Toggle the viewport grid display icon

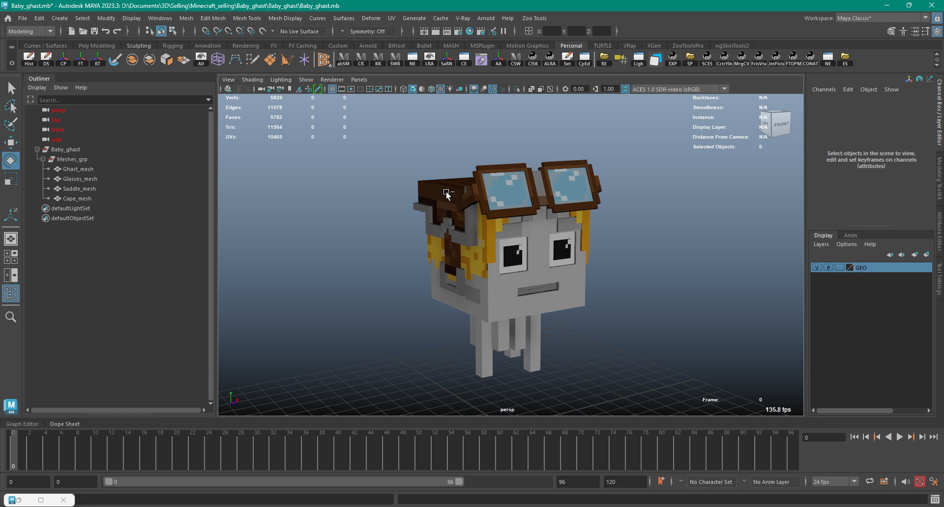tap(332, 89)
